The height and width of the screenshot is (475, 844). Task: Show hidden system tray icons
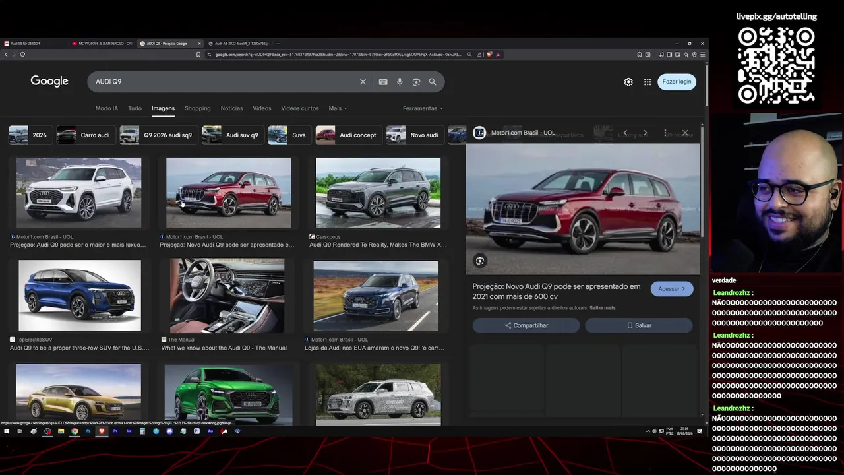[648, 431]
